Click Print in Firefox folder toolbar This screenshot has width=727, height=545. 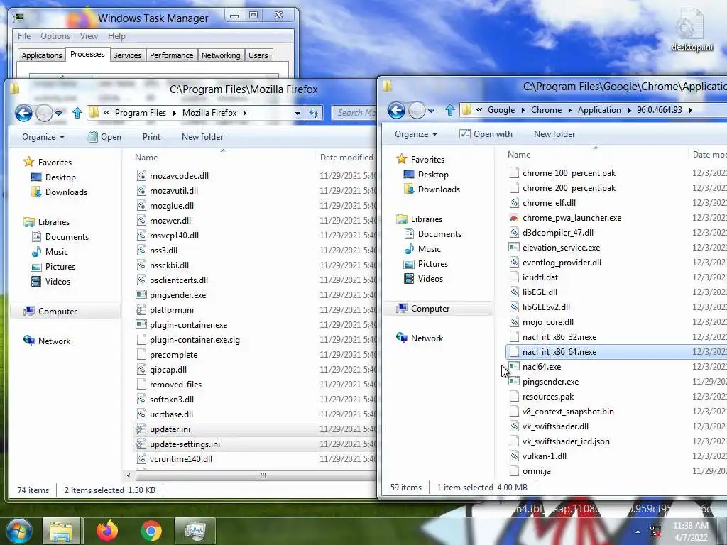pyautogui.click(x=151, y=137)
